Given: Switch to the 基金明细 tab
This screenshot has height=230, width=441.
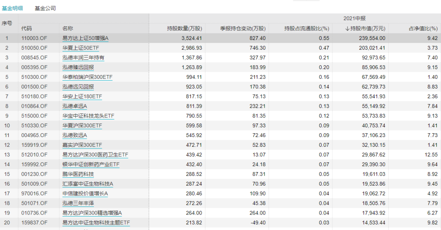Looking at the screenshot, I should (x=12, y=8).
